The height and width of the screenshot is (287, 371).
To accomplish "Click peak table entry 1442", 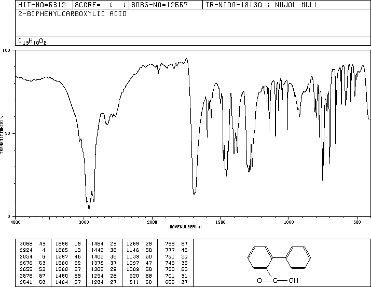I will point(97,250).
